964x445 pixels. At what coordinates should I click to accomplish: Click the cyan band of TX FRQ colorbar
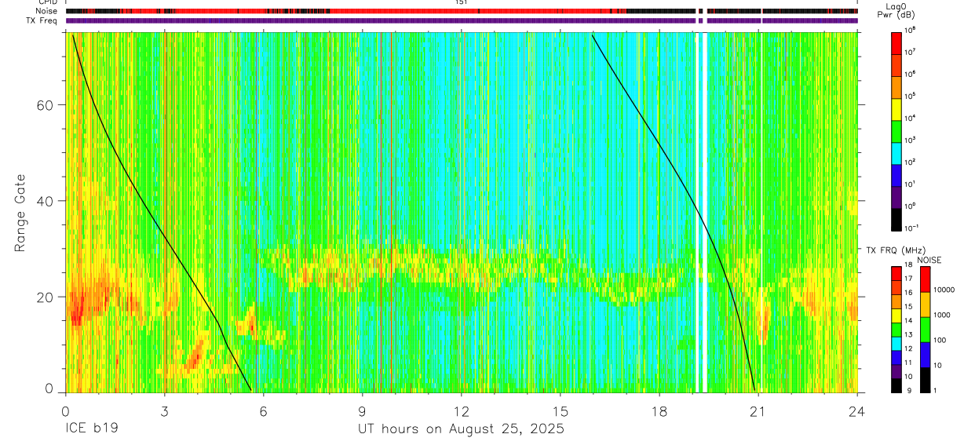pos(896,343)
